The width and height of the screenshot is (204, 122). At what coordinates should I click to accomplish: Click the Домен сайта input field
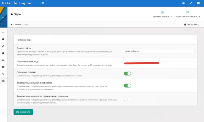click(x=159, y=51)
